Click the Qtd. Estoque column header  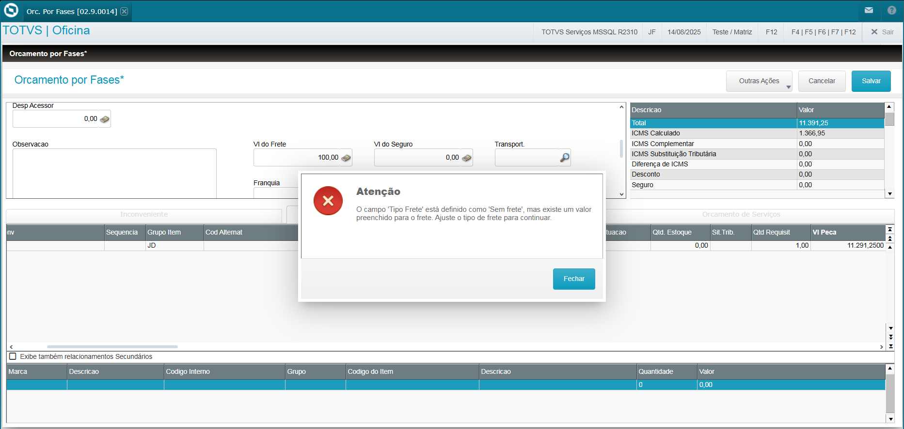click(680, 233)
